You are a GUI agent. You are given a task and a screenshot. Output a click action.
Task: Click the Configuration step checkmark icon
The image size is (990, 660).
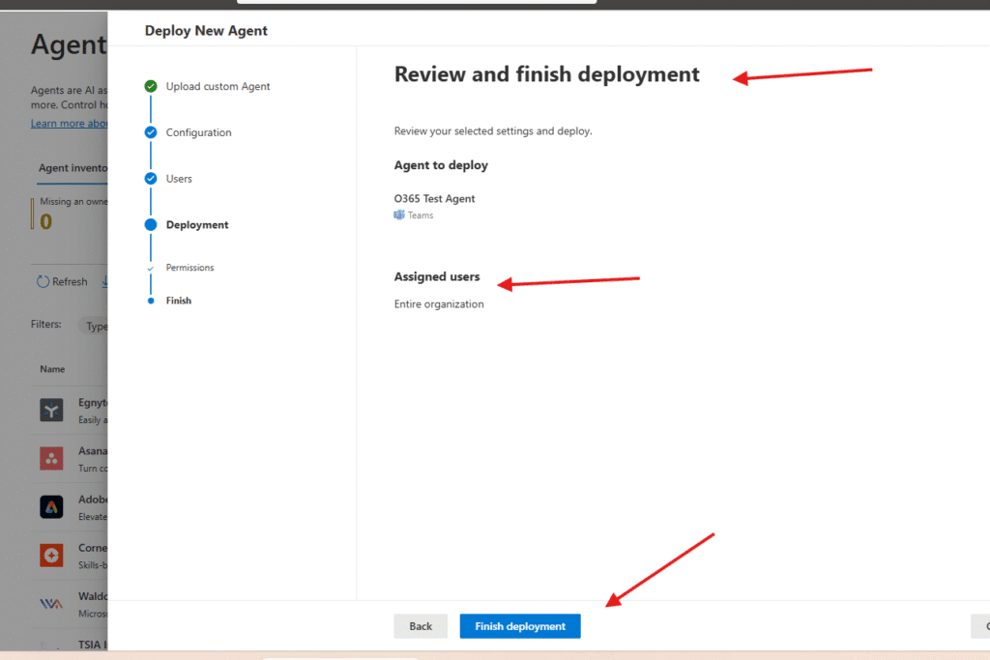pyautogui.click(x=151, y=132)
